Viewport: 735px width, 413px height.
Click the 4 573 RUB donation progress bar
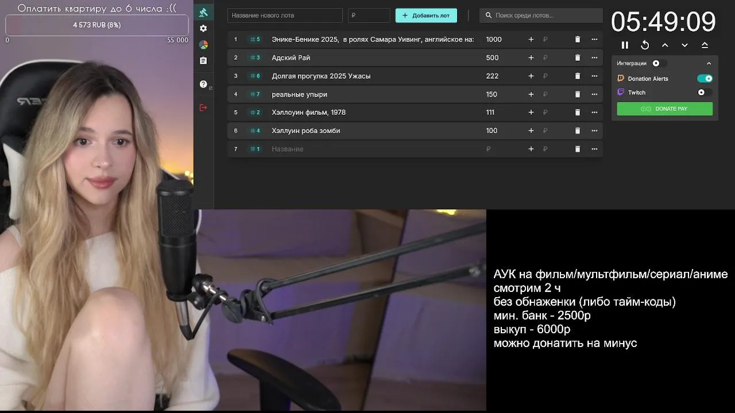[x=97, y=25]
